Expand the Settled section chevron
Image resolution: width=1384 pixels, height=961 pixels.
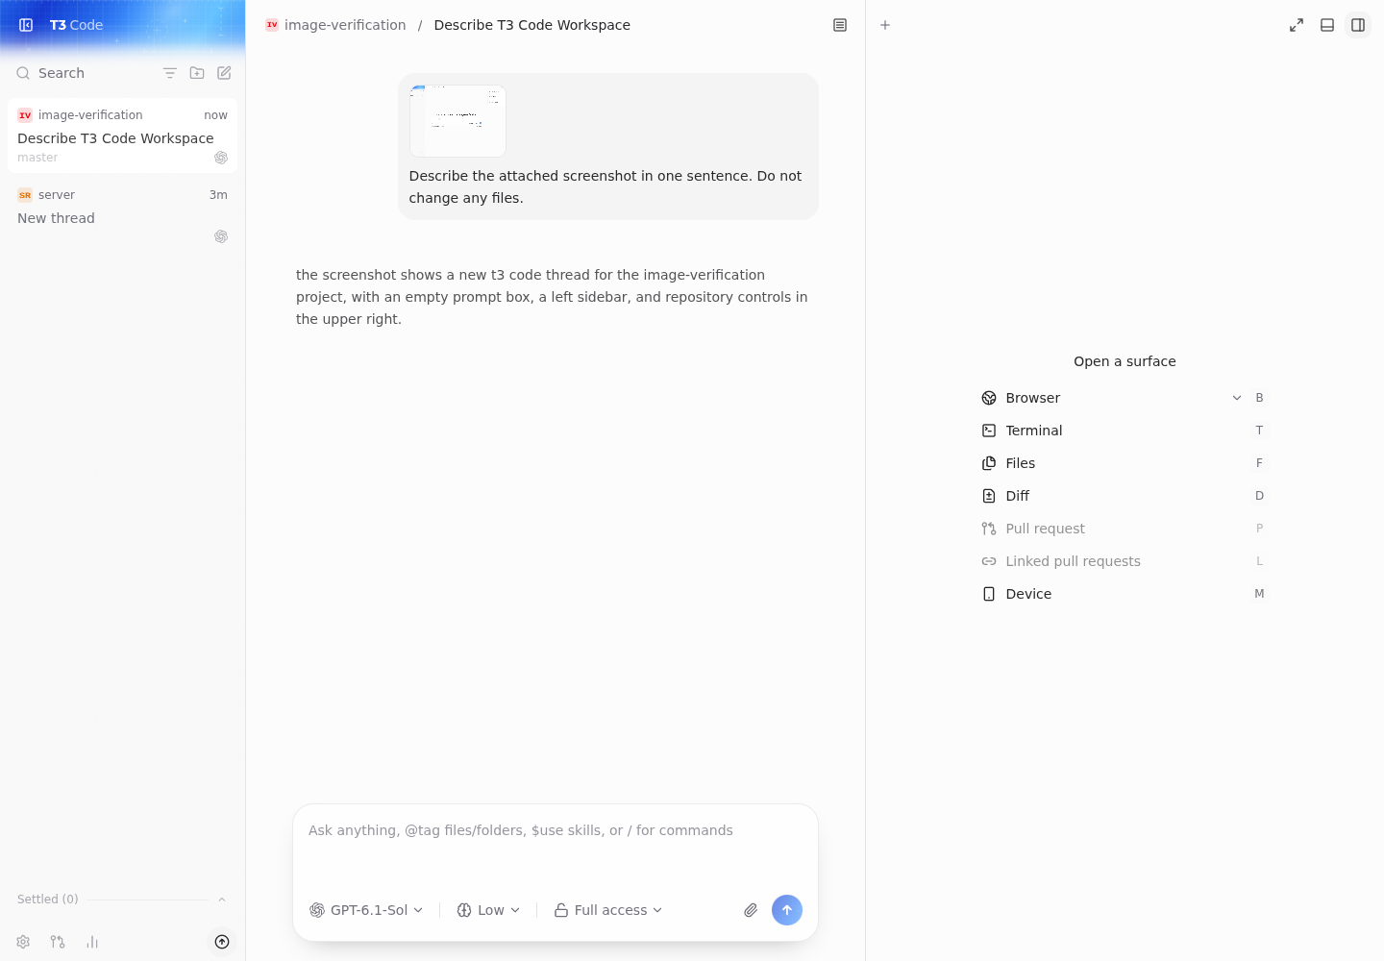point(222,899)
